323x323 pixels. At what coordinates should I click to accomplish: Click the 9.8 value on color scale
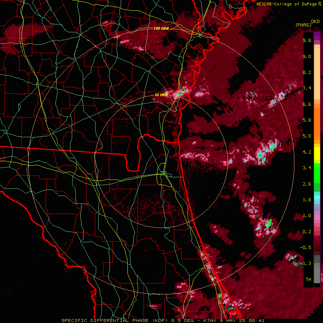[307, 41]
